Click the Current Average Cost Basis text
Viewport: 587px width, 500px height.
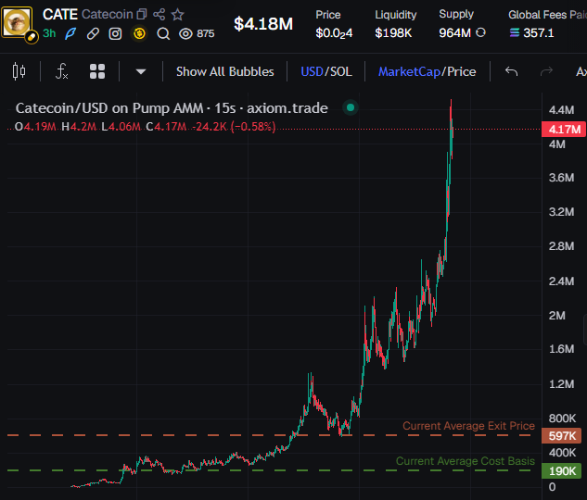466,461
